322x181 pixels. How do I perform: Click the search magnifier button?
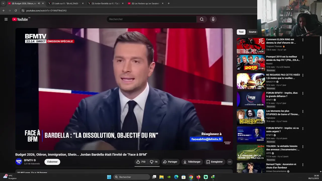202,19
